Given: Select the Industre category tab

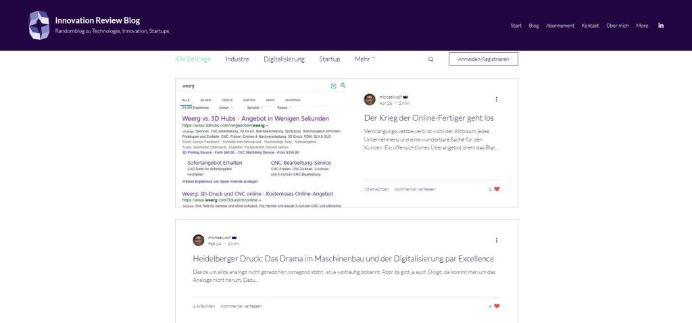Looking at the screenshot, I should pyautogui.click(x=237, y=59).
